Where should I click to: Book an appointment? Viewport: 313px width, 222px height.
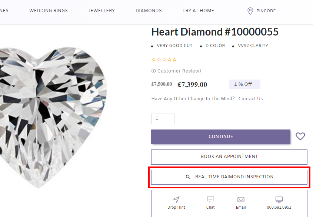229,157
